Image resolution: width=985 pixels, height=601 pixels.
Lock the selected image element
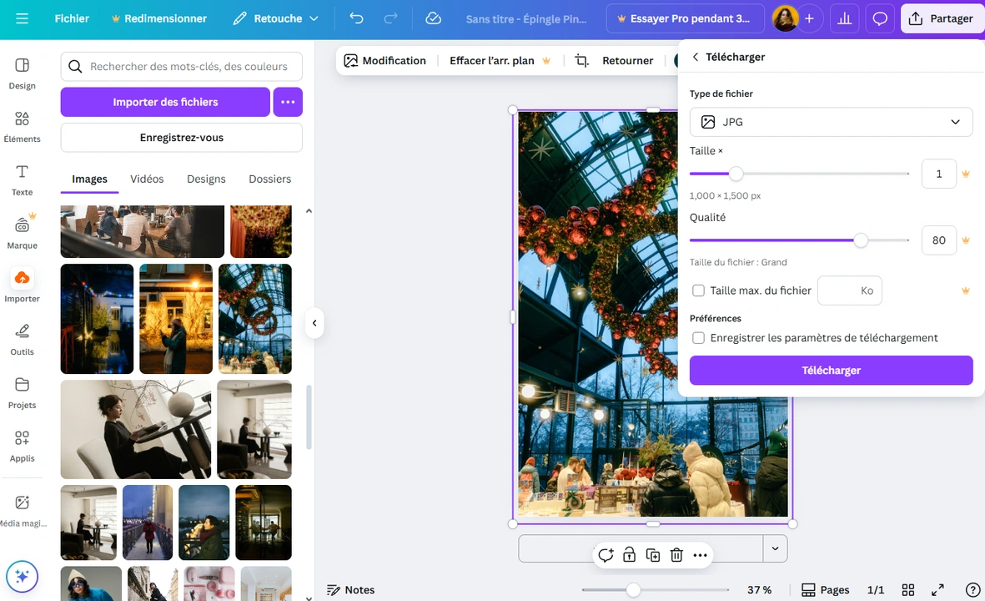pos(629,554)
